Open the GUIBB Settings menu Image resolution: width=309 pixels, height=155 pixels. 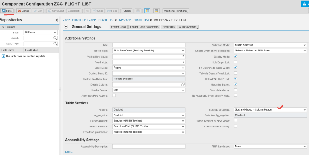coord(188,27)
